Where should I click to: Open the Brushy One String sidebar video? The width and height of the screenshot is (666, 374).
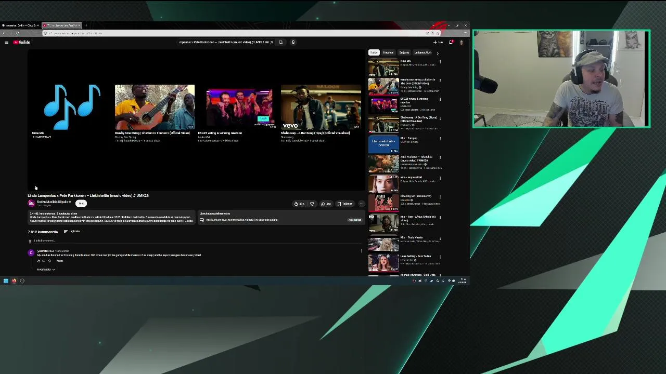coord(383,86)
